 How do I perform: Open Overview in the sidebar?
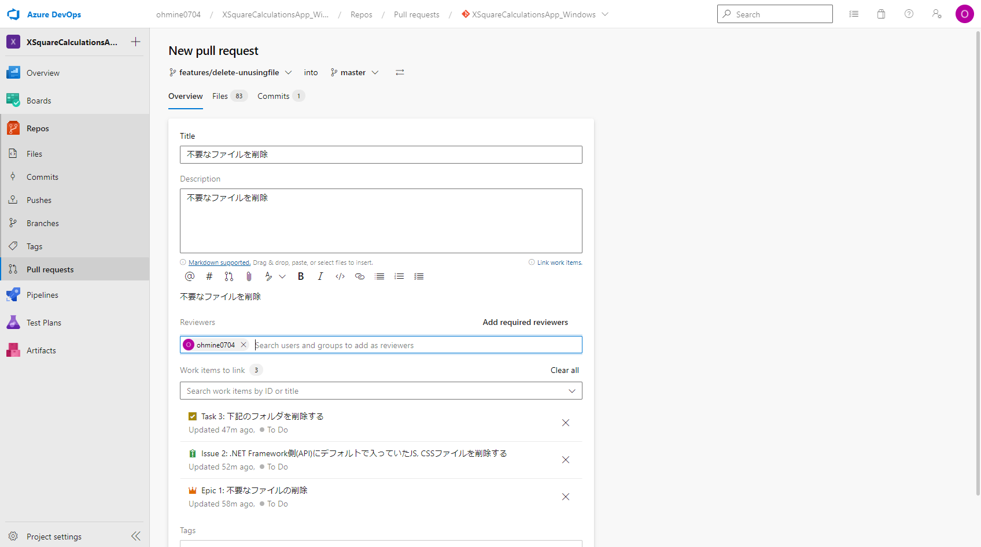click(x=75, y=73)
